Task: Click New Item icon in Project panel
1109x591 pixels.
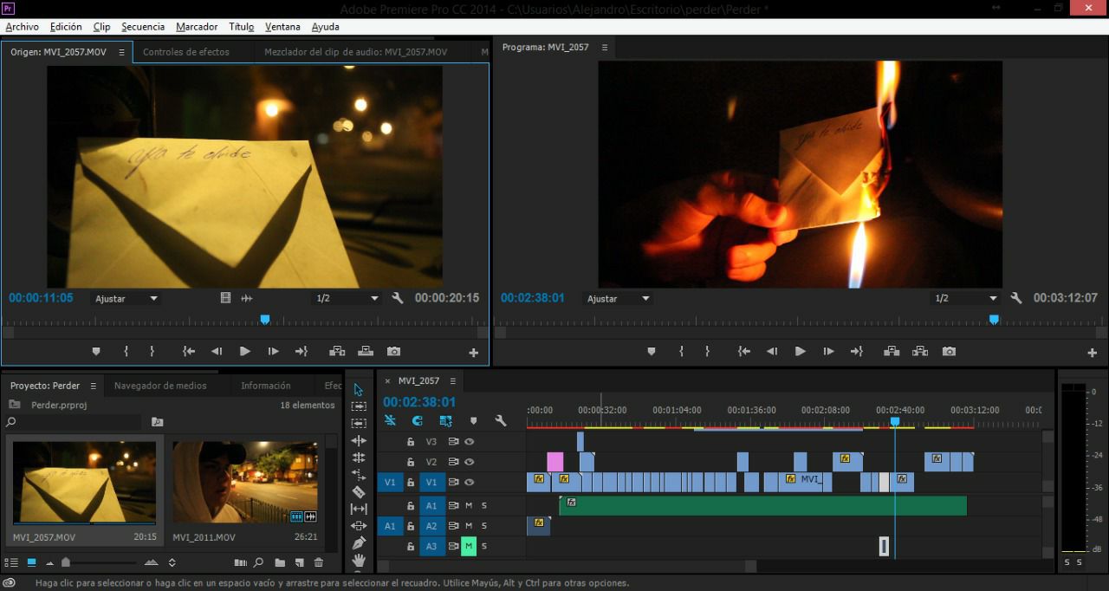Action: tap(299, 562)
